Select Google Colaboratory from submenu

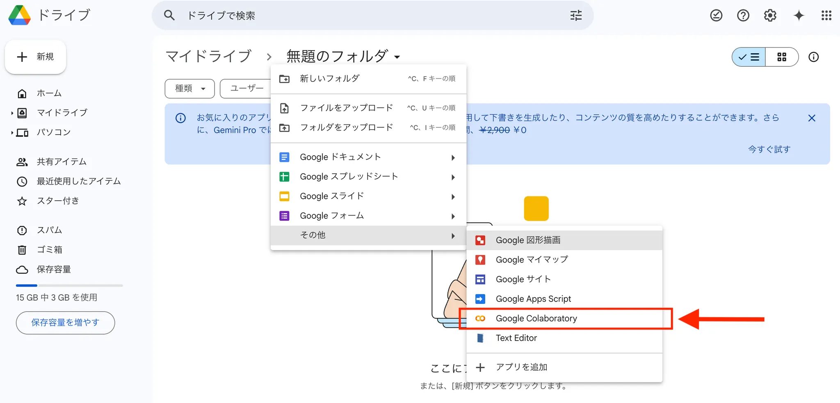(x=564, y=319)
